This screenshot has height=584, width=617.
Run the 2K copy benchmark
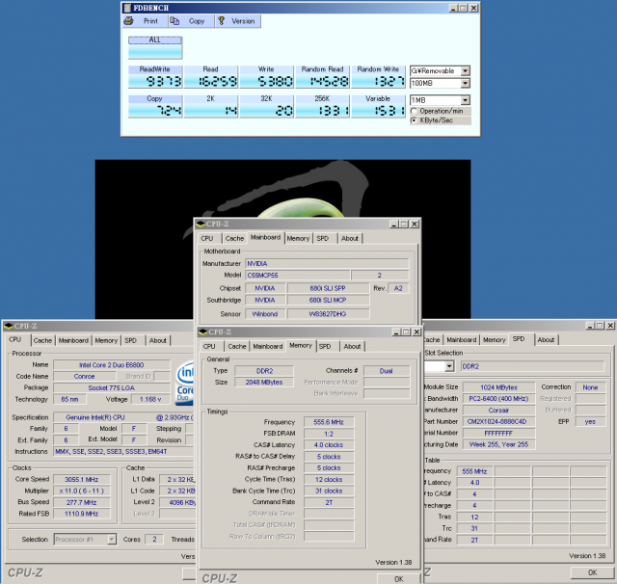point(211,106)
